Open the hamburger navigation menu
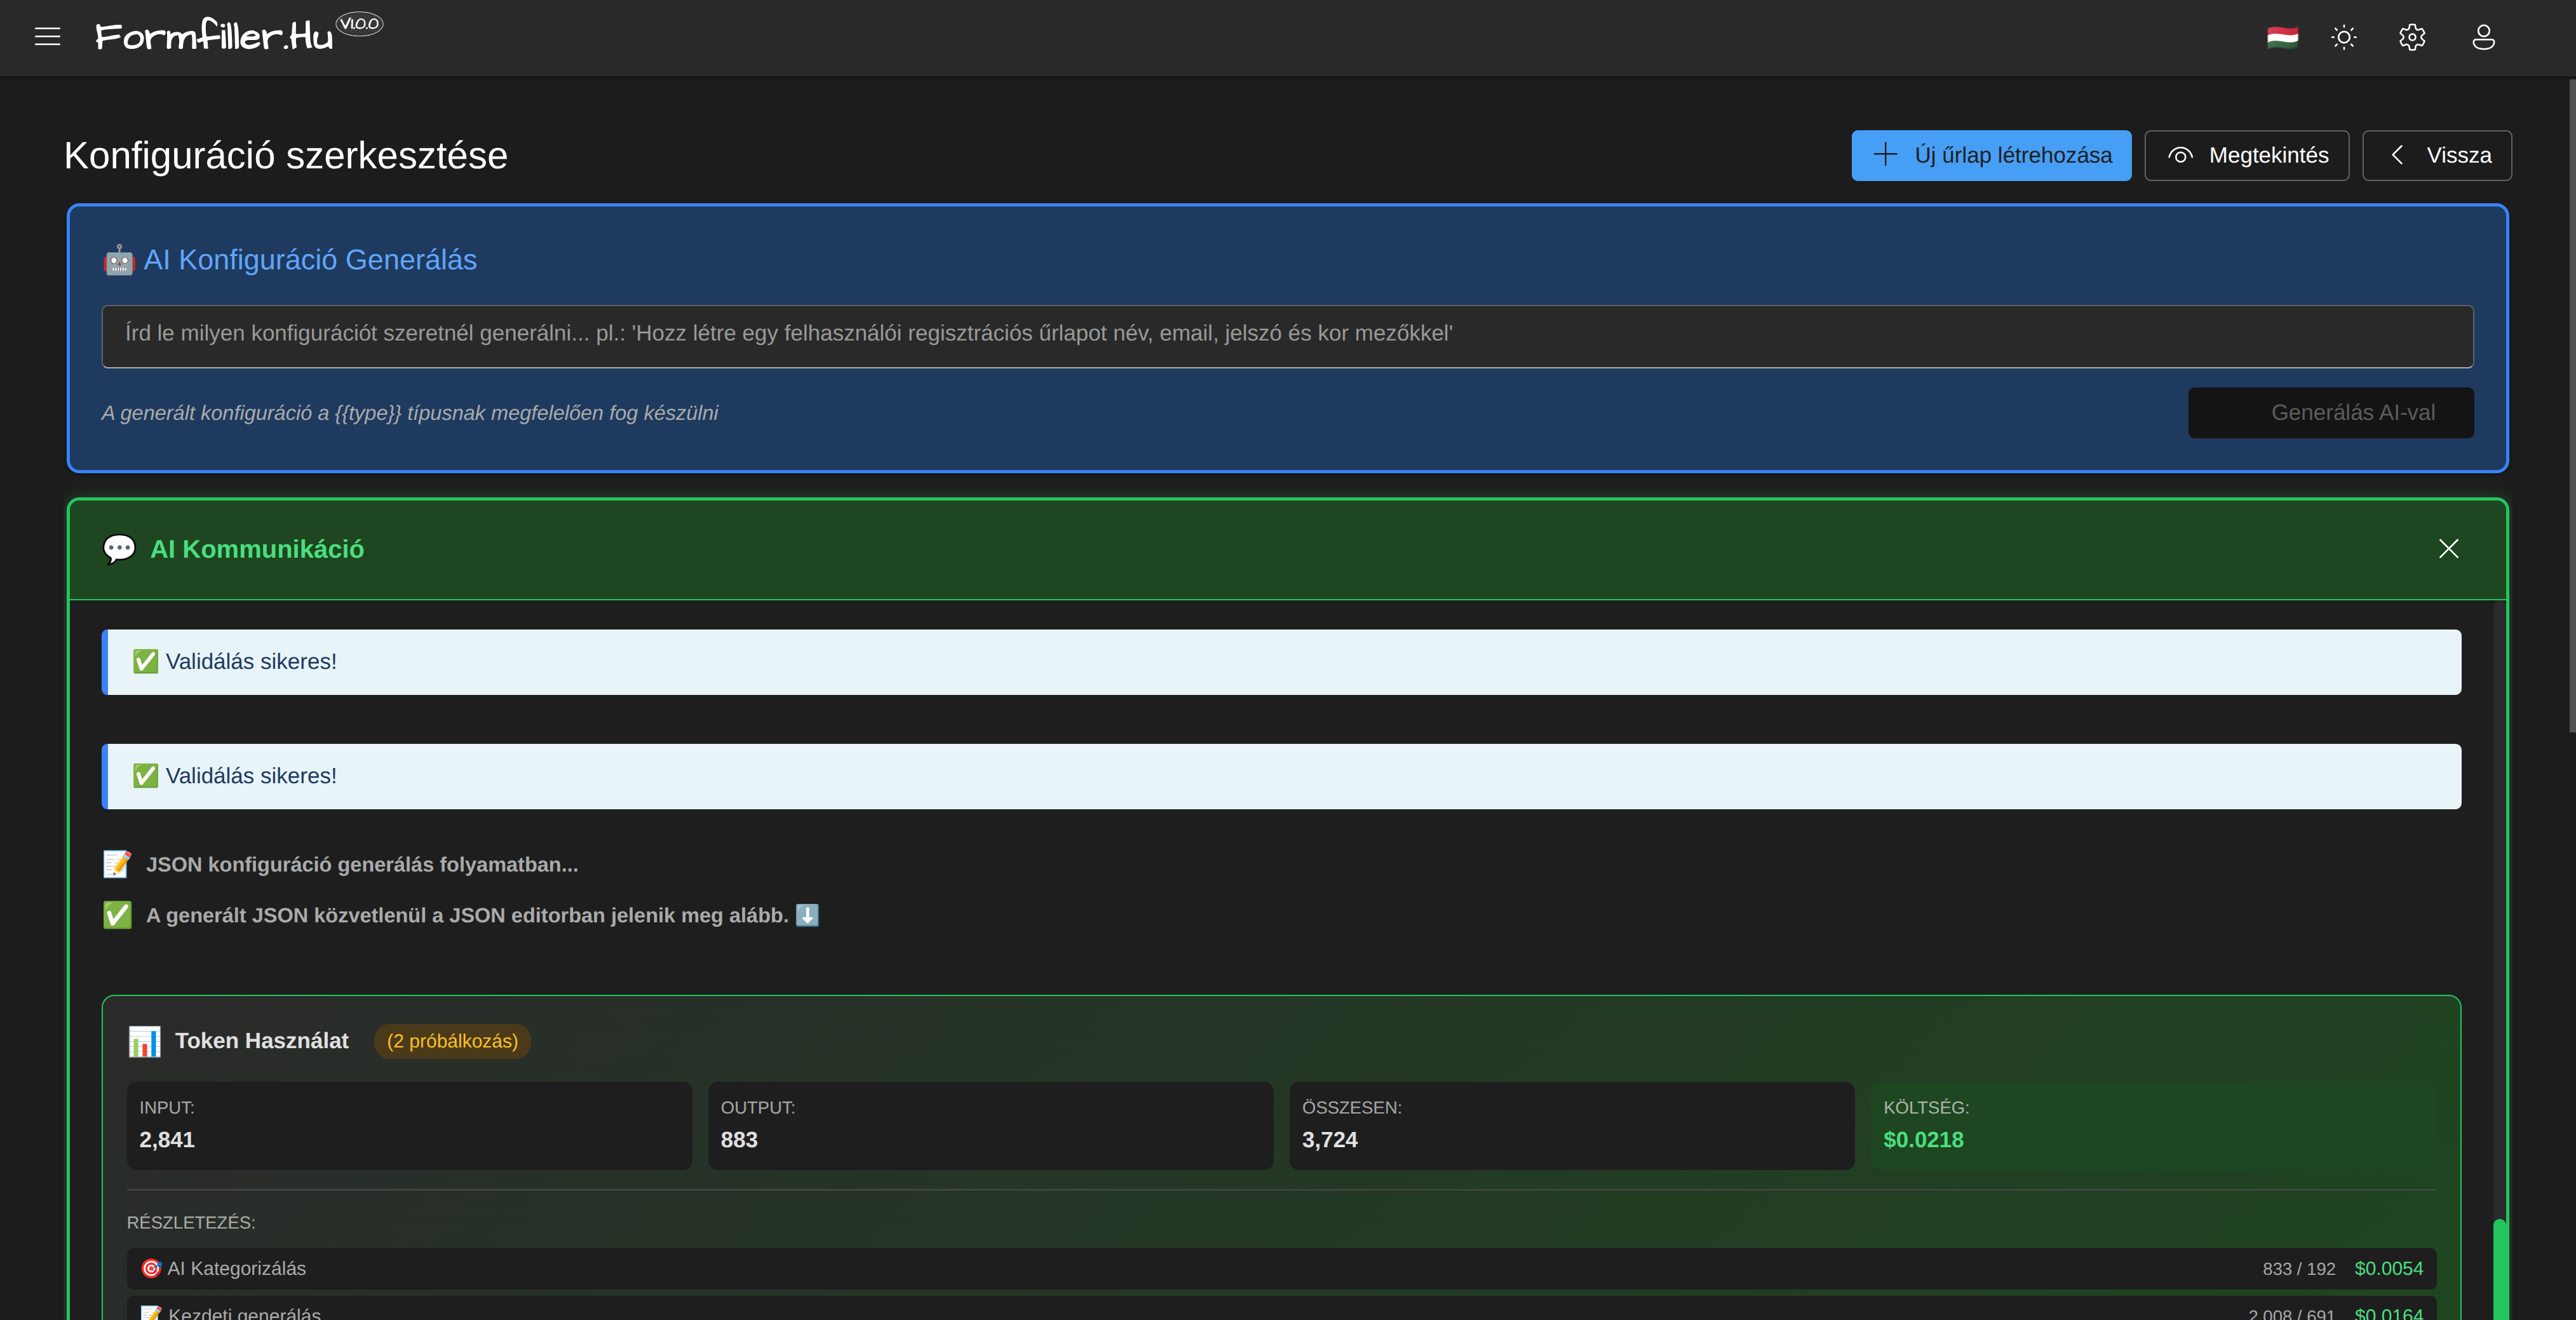This screenshot has height=1320, width=2576. coord(47,37)
